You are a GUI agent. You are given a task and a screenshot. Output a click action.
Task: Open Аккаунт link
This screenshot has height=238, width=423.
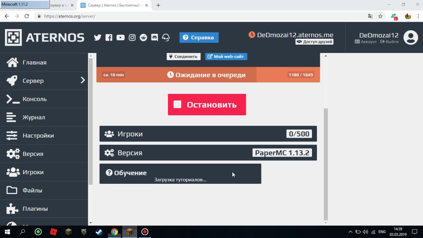point(365,42)
